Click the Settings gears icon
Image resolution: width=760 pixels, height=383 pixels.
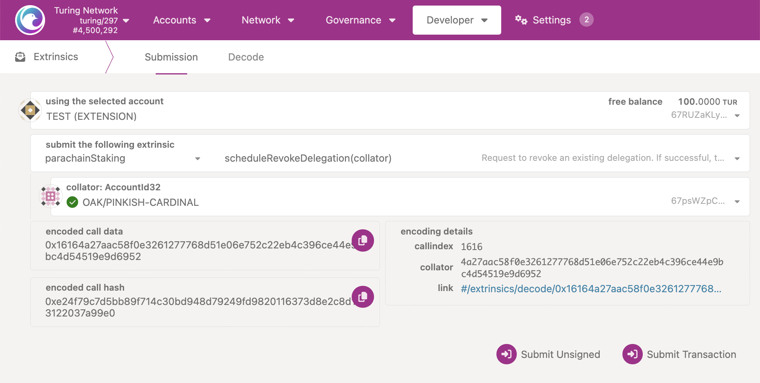coord(521,20)
